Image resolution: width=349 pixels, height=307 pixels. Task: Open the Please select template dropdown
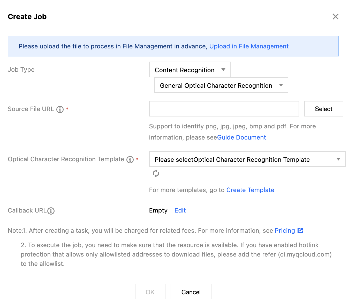[x=247, y=159]
